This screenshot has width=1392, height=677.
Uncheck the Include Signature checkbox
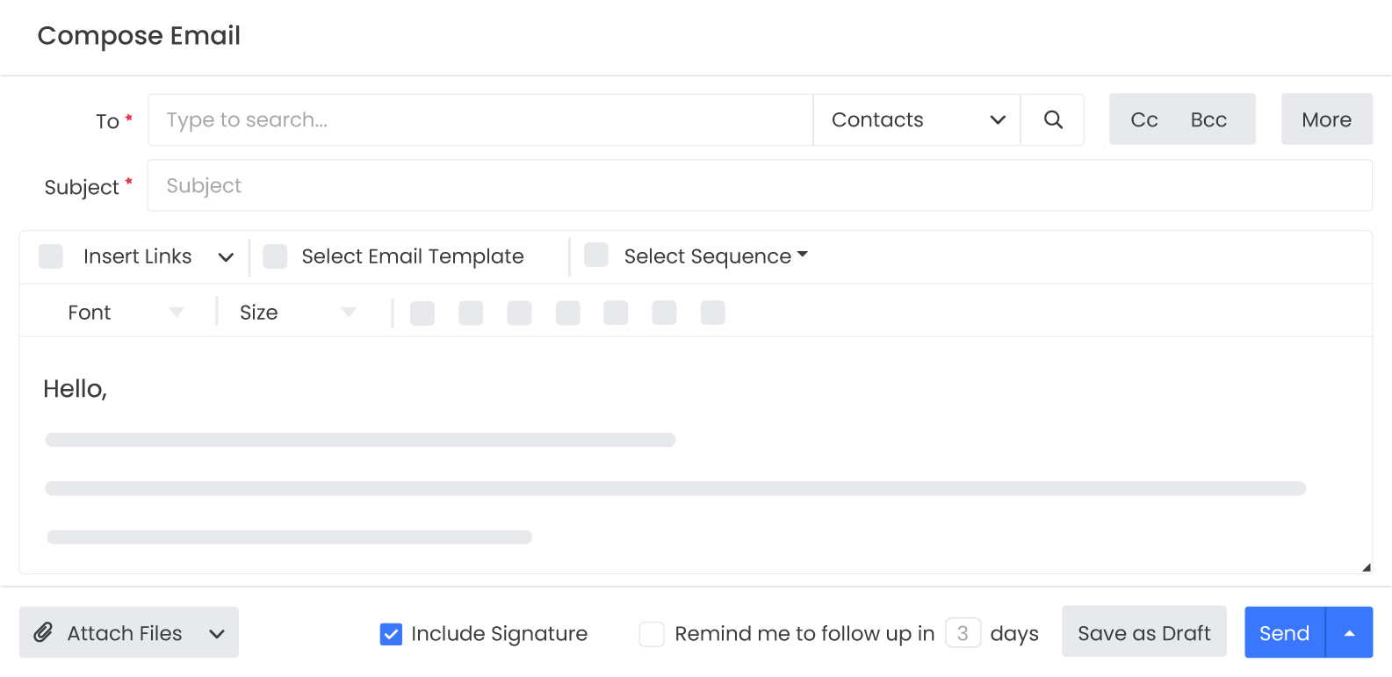391,633
